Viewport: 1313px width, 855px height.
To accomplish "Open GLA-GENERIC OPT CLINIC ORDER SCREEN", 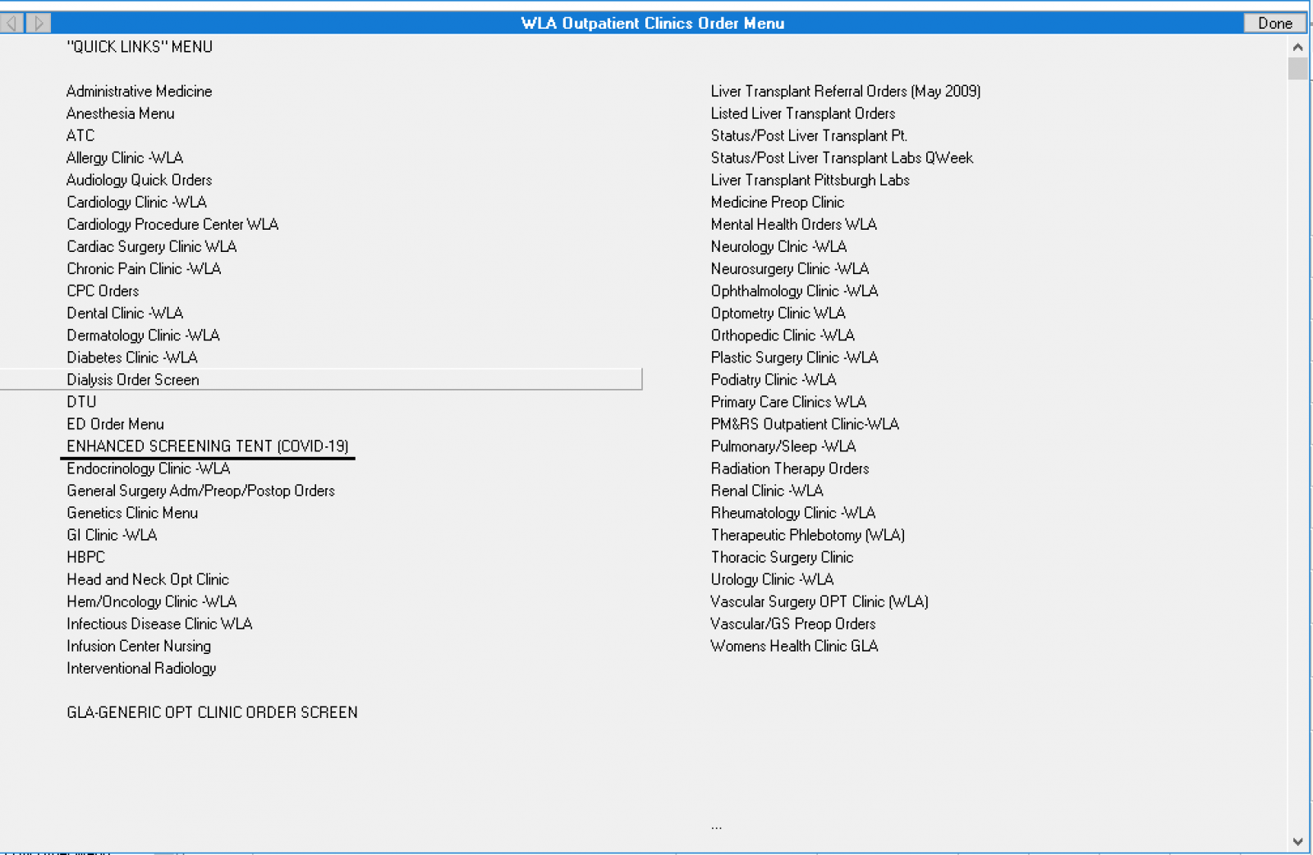I will [212, 713].
